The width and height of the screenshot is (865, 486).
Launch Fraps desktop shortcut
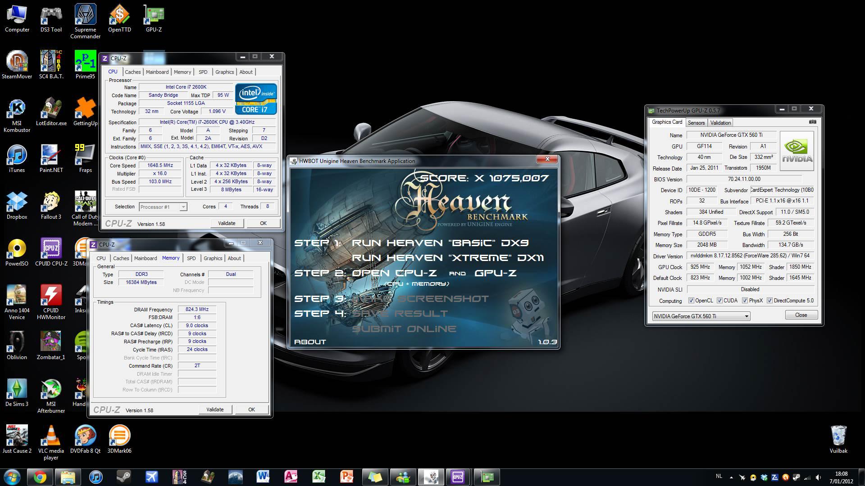coord(85,158)
